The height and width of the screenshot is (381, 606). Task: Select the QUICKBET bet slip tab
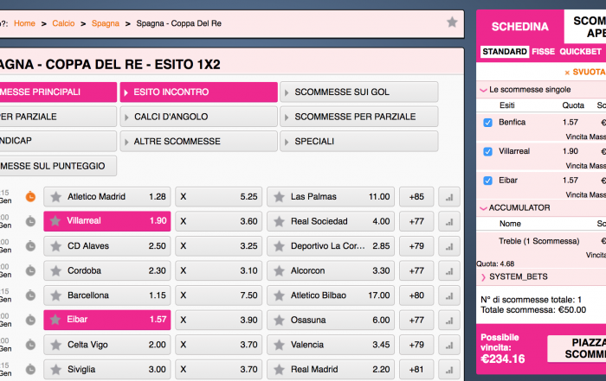580,52
